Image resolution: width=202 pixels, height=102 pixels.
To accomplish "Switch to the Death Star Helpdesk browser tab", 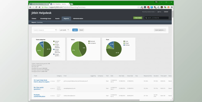I will [39, 4].
